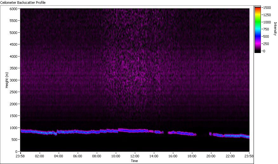Click the Intensity colorbar title
This screenshot has width=278, height=164.
(275, 29)
